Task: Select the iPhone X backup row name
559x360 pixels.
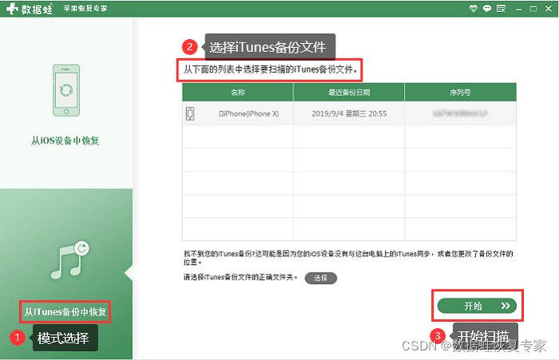Action: click(249, 113)
